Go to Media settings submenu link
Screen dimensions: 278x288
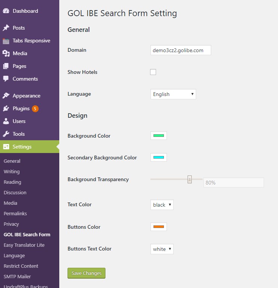(x=11, y=203)
